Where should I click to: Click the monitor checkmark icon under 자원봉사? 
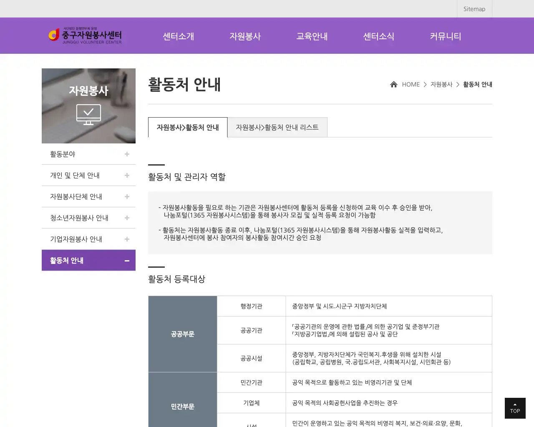pyautogui.click(x=88, y=114)
